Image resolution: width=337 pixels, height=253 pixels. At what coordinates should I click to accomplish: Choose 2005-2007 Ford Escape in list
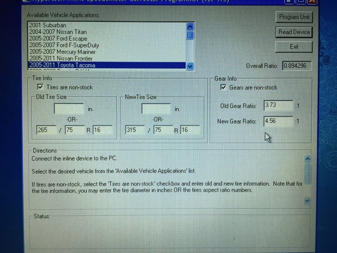tap(107, 38)
